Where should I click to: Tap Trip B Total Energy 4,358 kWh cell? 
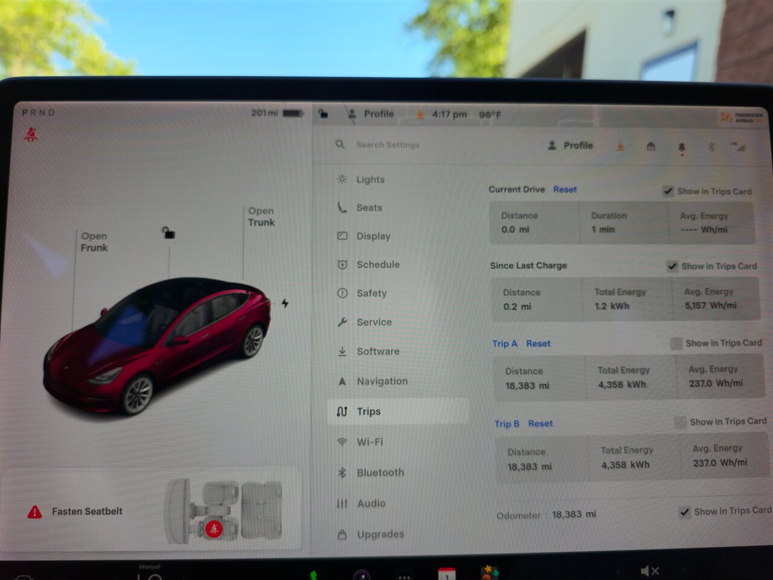tap(635, 458)
